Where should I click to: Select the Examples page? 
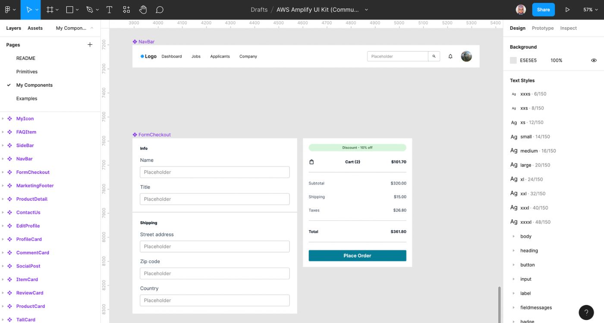coord(27,98)
